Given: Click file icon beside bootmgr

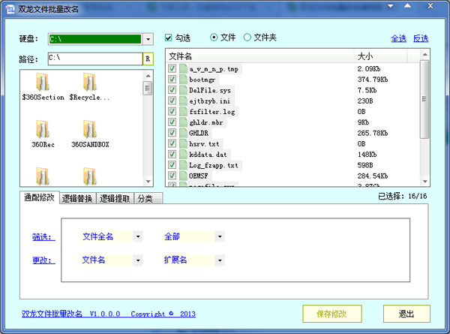Looking at the screenshot, I should click(184, 80).
